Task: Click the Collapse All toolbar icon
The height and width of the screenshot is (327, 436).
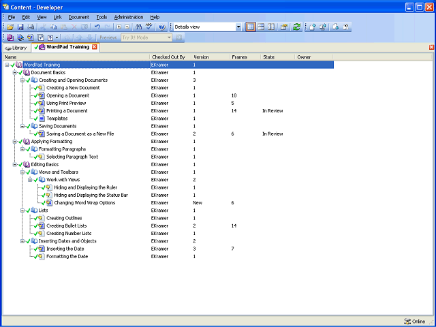Action: click(x=127, y=27)
